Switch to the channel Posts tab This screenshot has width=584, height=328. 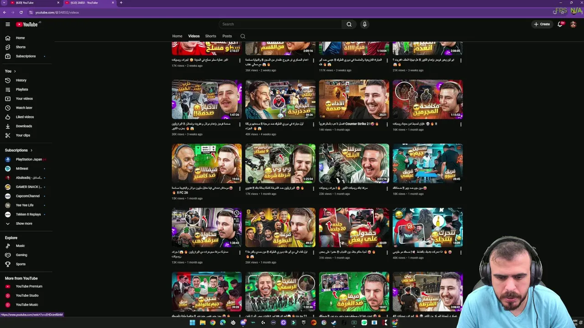(227, 36)
